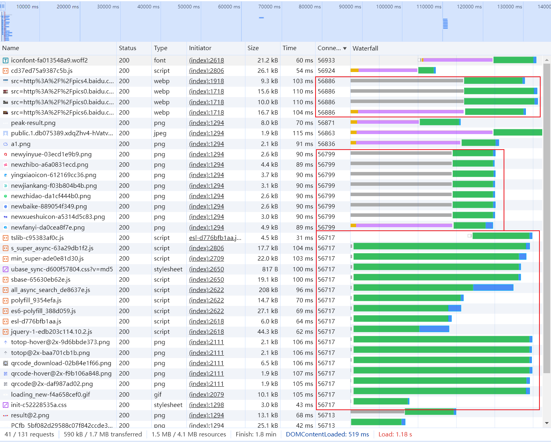Screen dimensions: 551x442
Task: Select the qrcode@2x-daf987ad02.png request
Action: click(271, 384)
